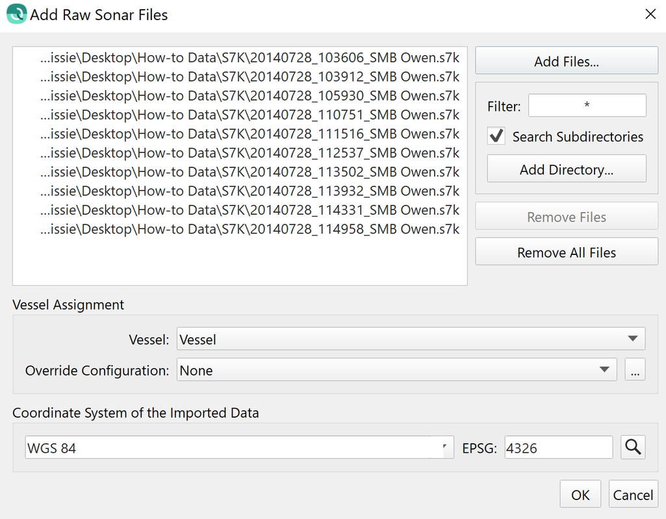
Task: Open the WGS 84 coordinate system dropdown
Action: click(x=239, y=448)
